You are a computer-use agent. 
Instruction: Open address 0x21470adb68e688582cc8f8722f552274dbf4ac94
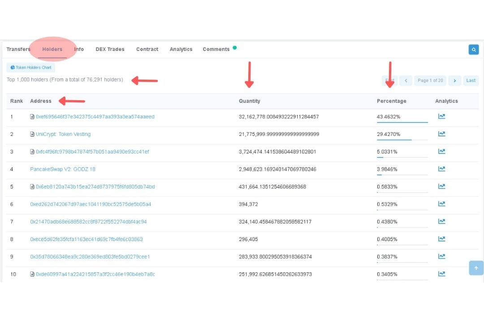(88, 221)
